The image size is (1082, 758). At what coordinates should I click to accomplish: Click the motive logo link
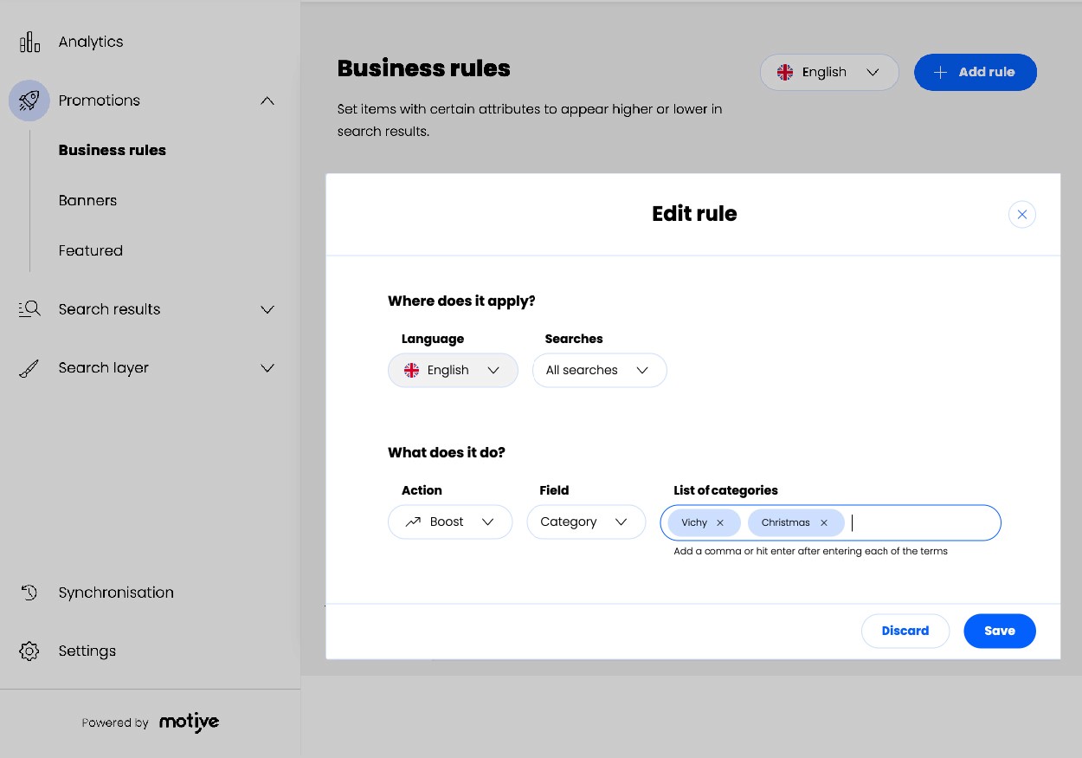tap(189, 722)
